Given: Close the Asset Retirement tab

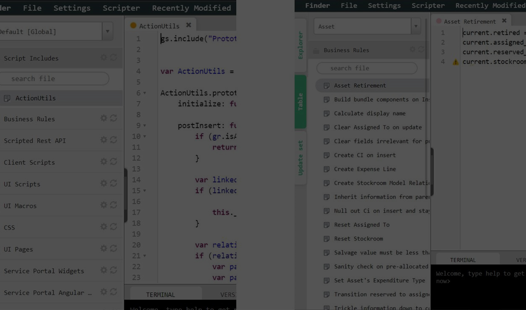Looking at the screenshot, I should click(x=504, y=21).
